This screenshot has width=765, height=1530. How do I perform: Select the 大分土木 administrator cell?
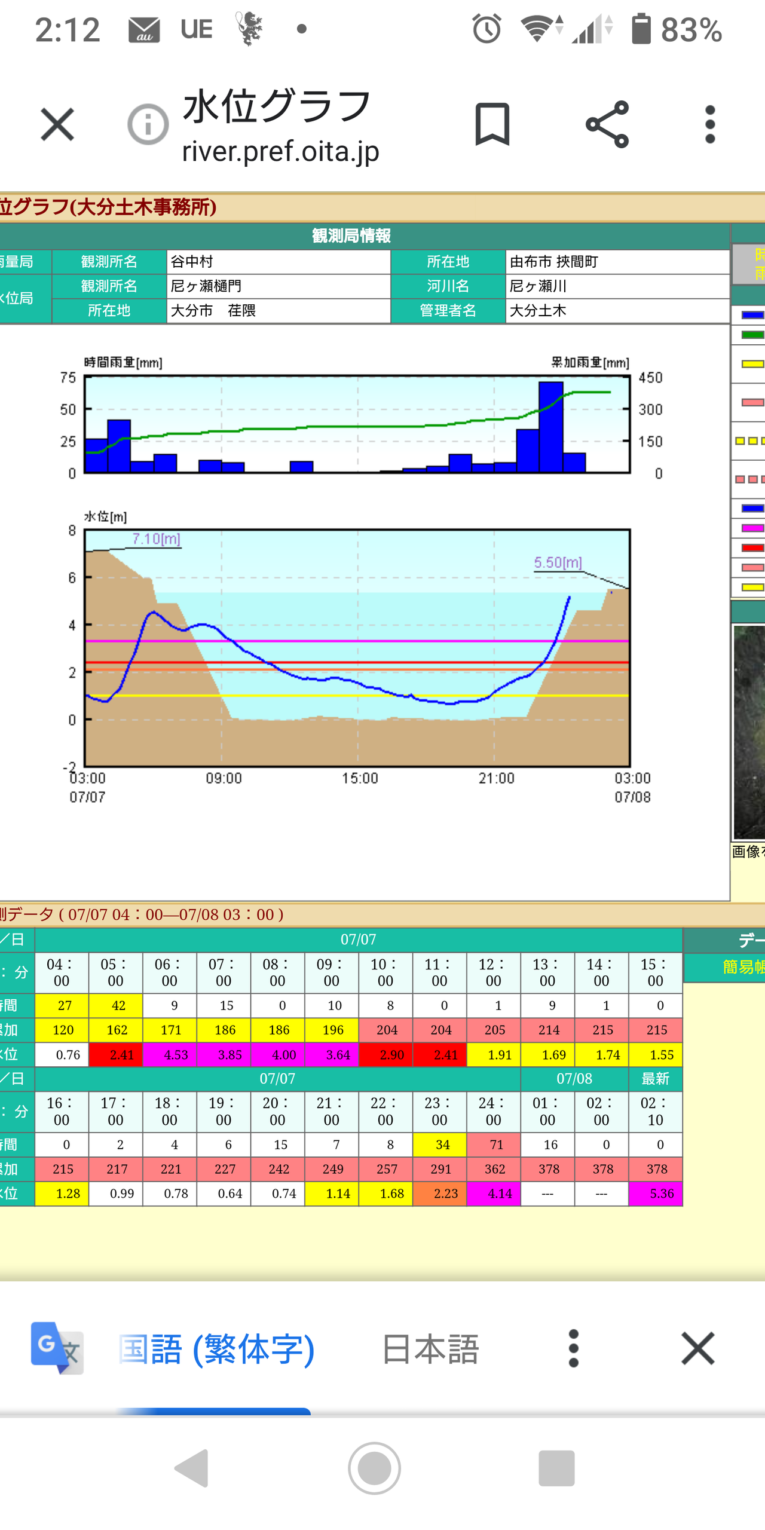(x=617, y=311)
